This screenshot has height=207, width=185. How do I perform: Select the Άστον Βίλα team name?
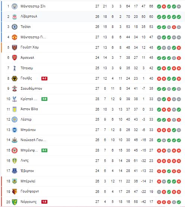click(29, 109)
